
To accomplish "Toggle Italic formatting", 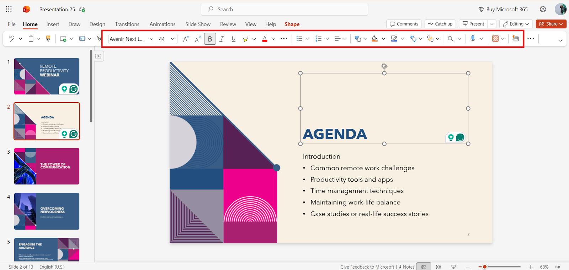I will [222, 39].
